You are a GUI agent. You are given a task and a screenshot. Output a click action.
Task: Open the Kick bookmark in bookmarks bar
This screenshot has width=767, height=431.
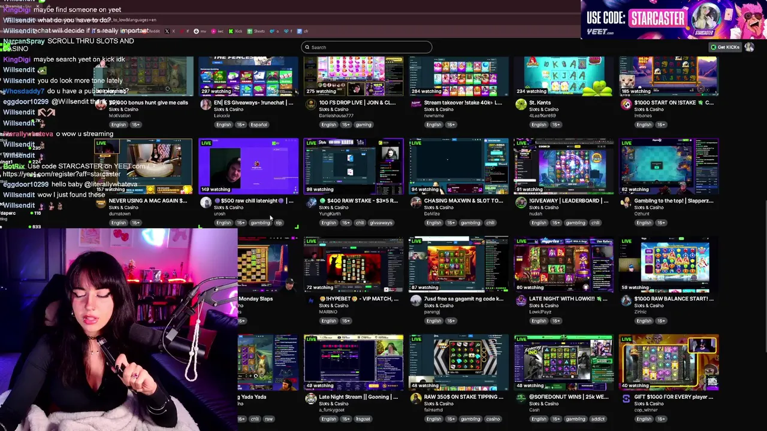point(235,31)
